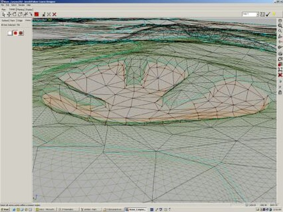Switch to the Planting tab
The image size is (283, 212).
coord(20,9)
